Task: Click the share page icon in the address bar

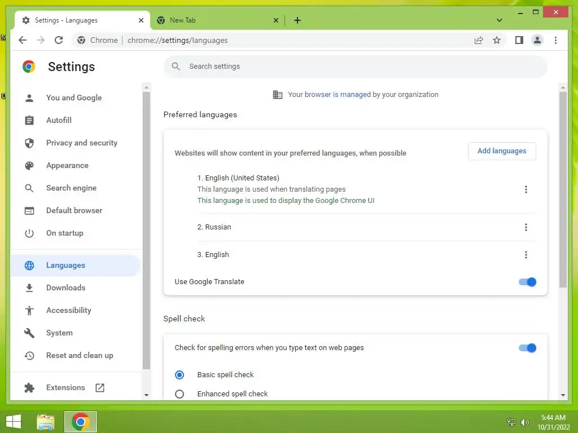Action: 479,40
